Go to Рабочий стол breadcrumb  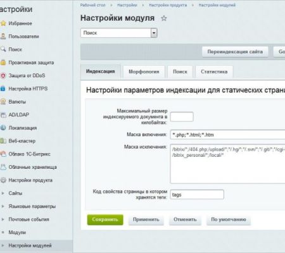92,5
